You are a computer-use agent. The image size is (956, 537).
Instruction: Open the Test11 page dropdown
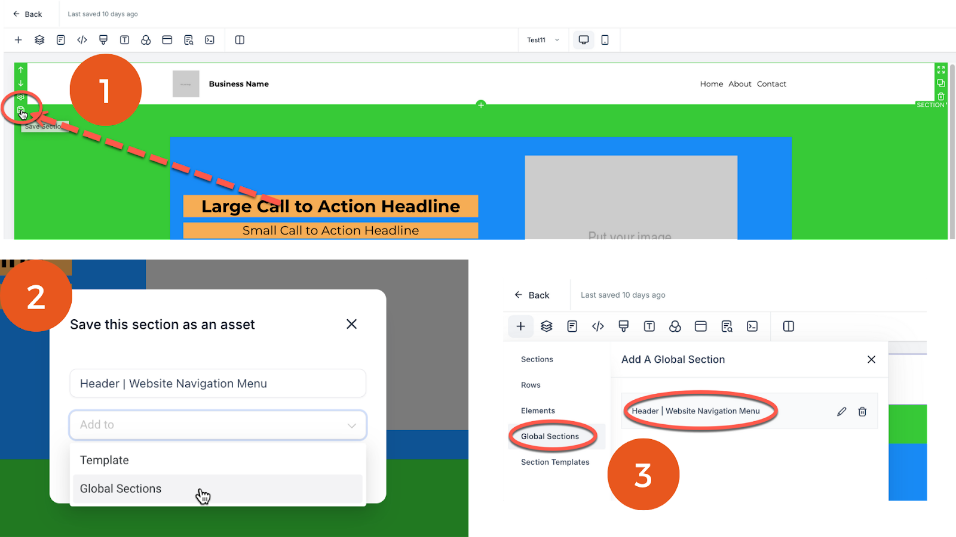coord(543,40)
